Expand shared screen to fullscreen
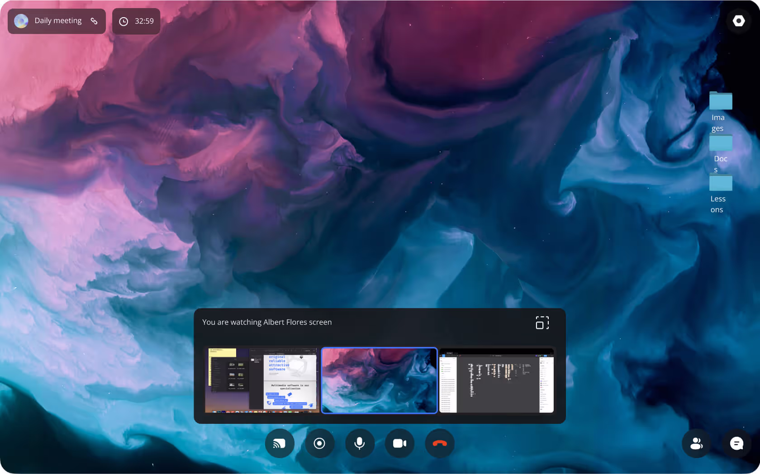 (x=542, y=322)
